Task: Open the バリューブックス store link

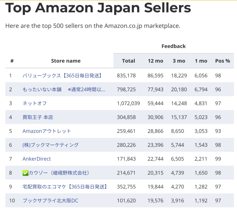Action: point(62,75)
